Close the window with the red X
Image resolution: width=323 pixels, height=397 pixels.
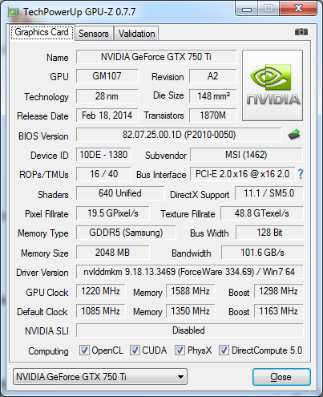pos(298,9)
